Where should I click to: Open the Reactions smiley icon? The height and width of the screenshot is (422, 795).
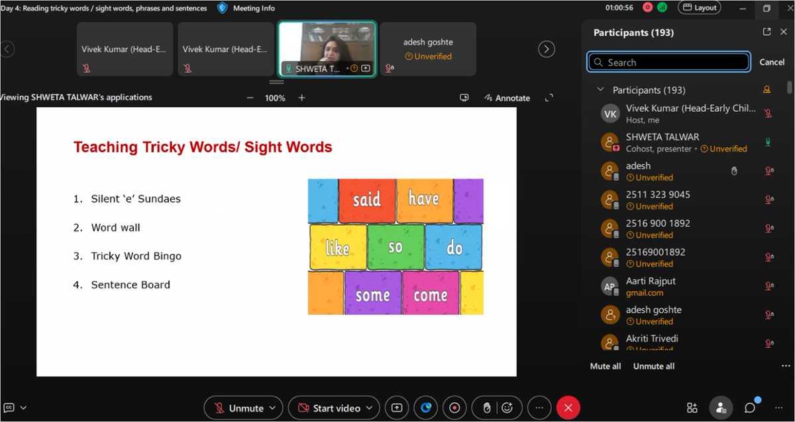click(507, 408)
